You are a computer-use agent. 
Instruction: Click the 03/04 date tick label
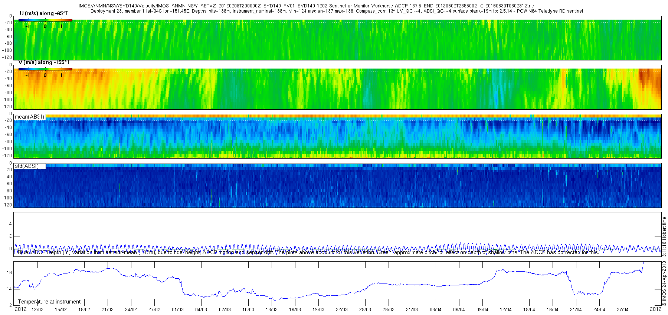(x=436, y=310)
